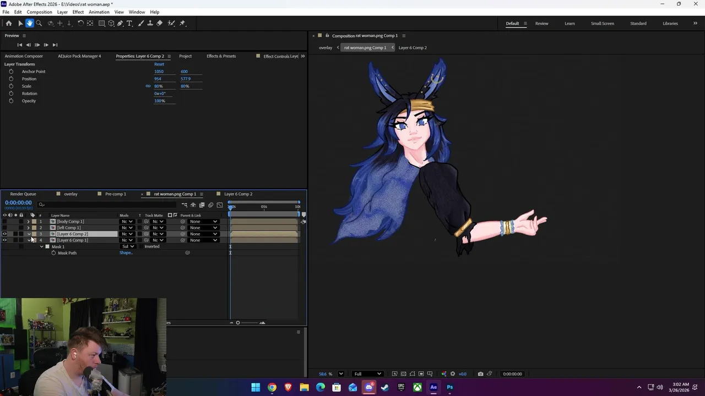Image resolution: width=705 pixels, height=396 pixels.
Task: Select the Pan Behind anchor point tool
Action: [90, 23]
